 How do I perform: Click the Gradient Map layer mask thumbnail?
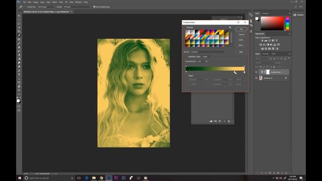(x=268, y=72)
